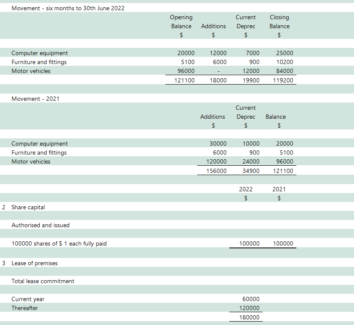
Task: Select the "Authorised and issued" label
Action: tap(40, 225)
